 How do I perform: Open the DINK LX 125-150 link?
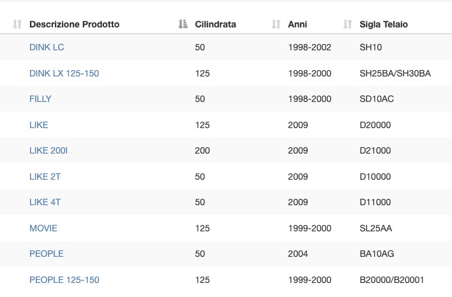64,73
